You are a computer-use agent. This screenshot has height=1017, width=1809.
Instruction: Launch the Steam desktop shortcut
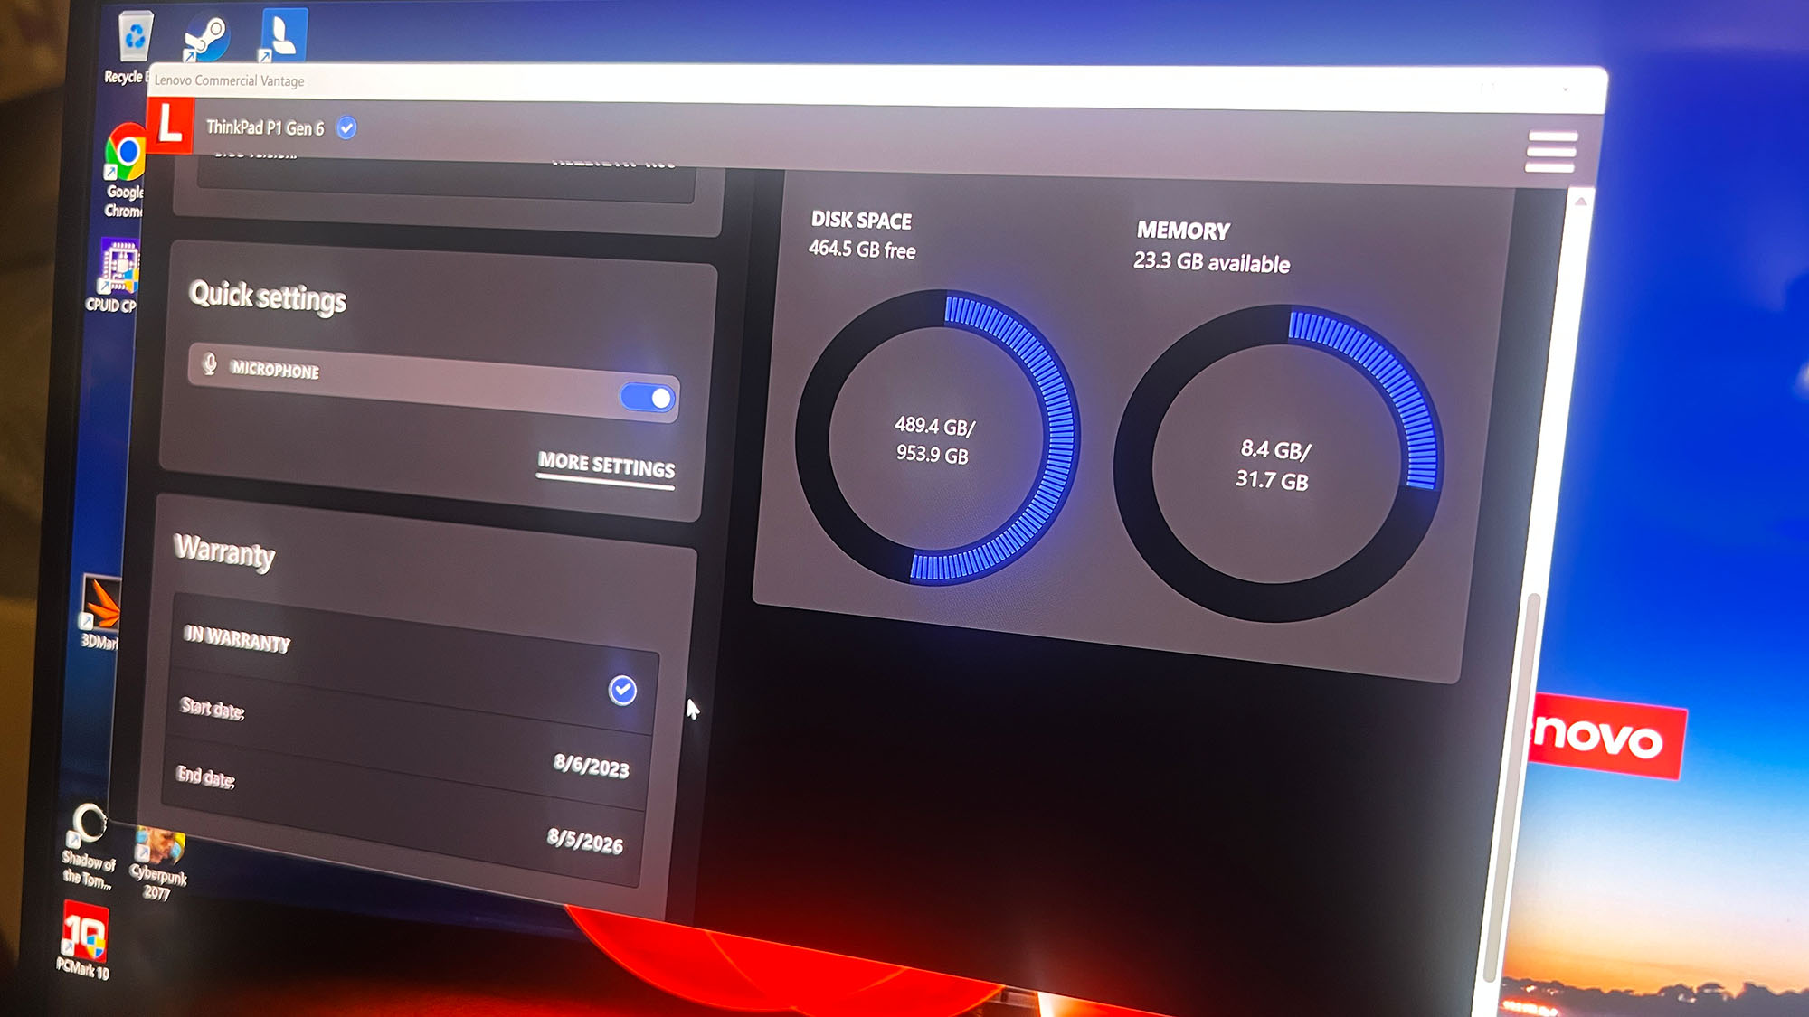point(205,36)
